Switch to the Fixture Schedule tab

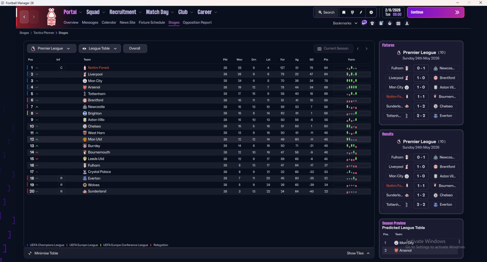[152, 22]
